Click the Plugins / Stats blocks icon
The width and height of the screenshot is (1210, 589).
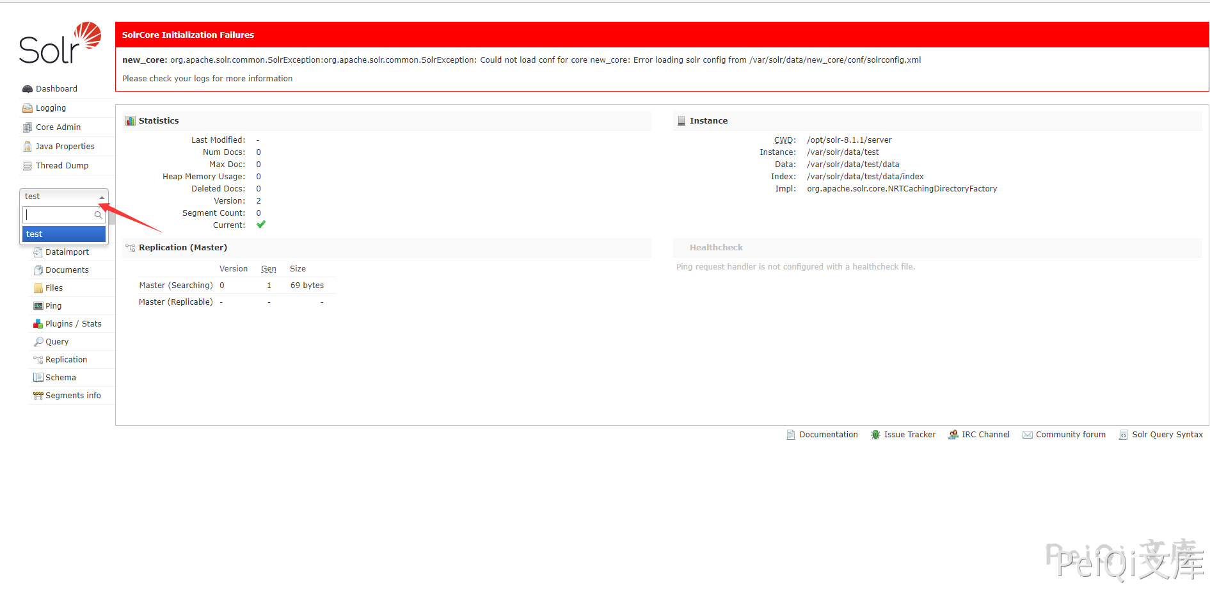coord(38,324)
